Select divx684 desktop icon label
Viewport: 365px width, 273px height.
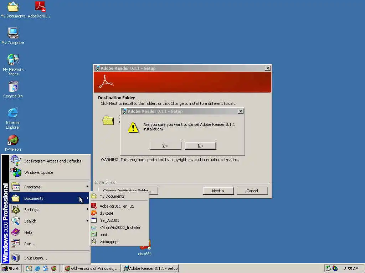145,254
